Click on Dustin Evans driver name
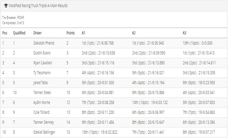This screenshot has height=138, width=228. pyautogui.click(x=42, y=53)
